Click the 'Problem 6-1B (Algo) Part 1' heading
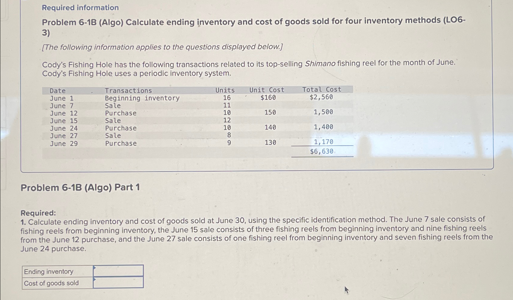 (79, 187)
